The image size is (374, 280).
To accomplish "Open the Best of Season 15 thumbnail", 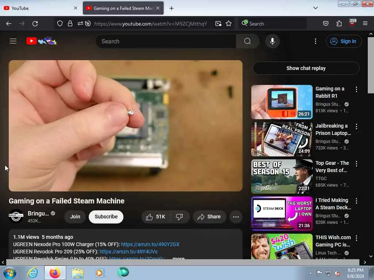I will (x=282, y=176).
